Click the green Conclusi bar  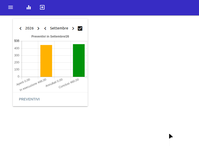click(79, 60)
